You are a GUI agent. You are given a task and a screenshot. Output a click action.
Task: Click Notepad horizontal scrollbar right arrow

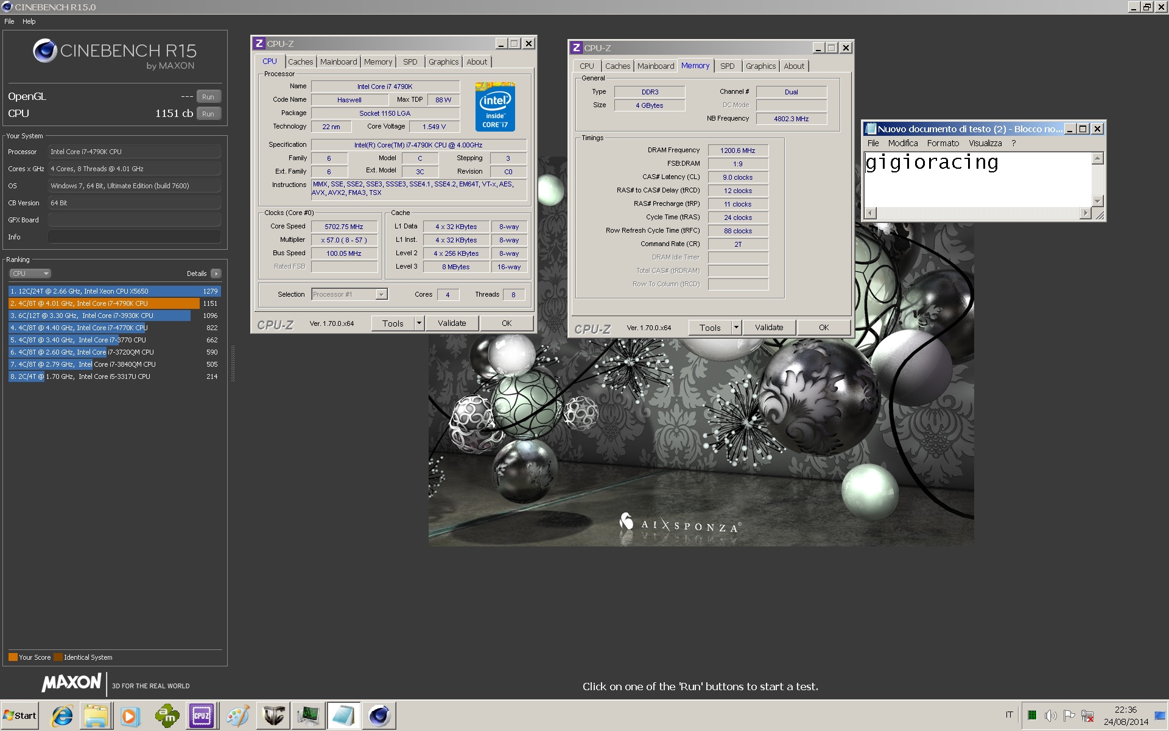coord(1086,213)
